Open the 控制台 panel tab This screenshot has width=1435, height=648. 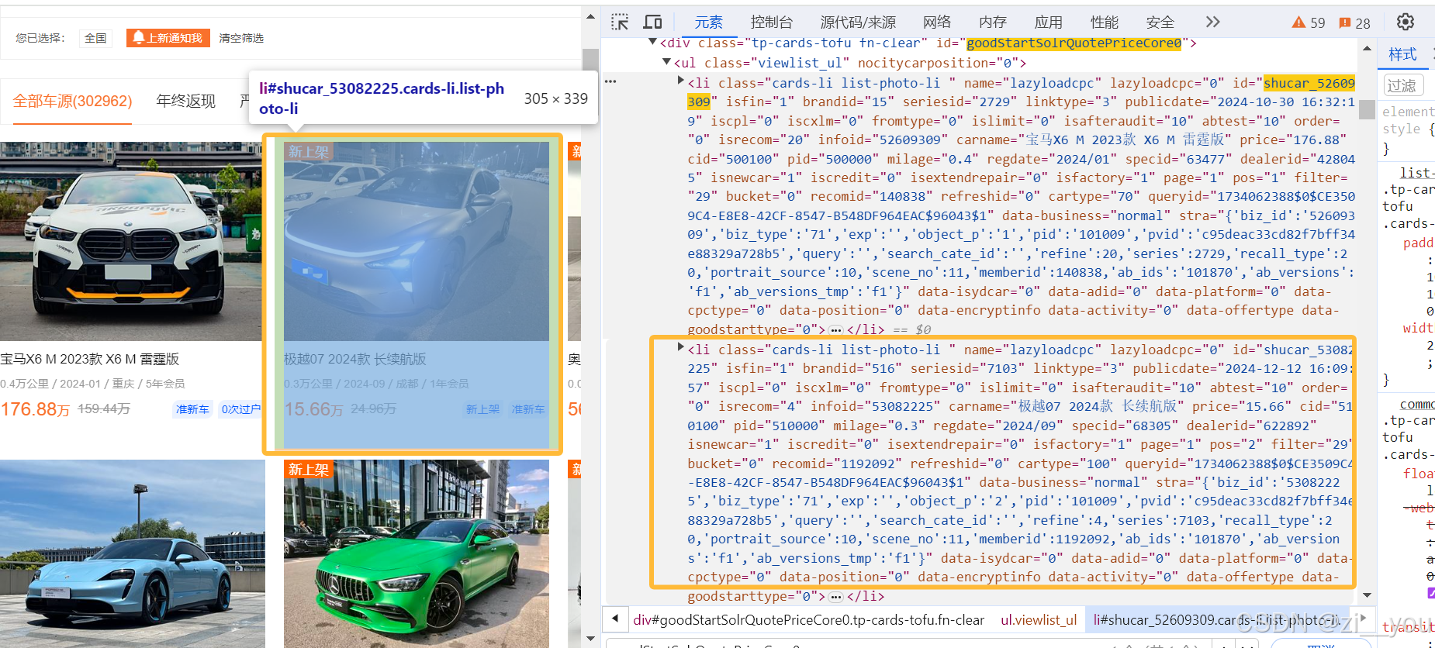772,22
